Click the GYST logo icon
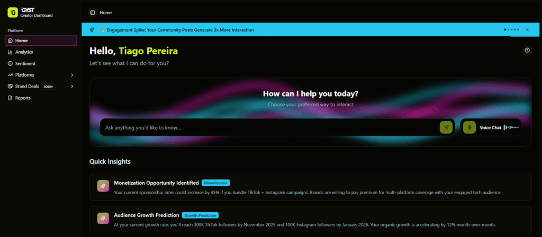Screen dimensions: 542x237 click(12, 12)
